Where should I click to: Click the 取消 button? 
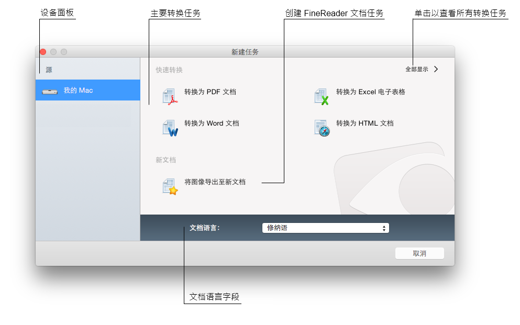tap(419, 253)
